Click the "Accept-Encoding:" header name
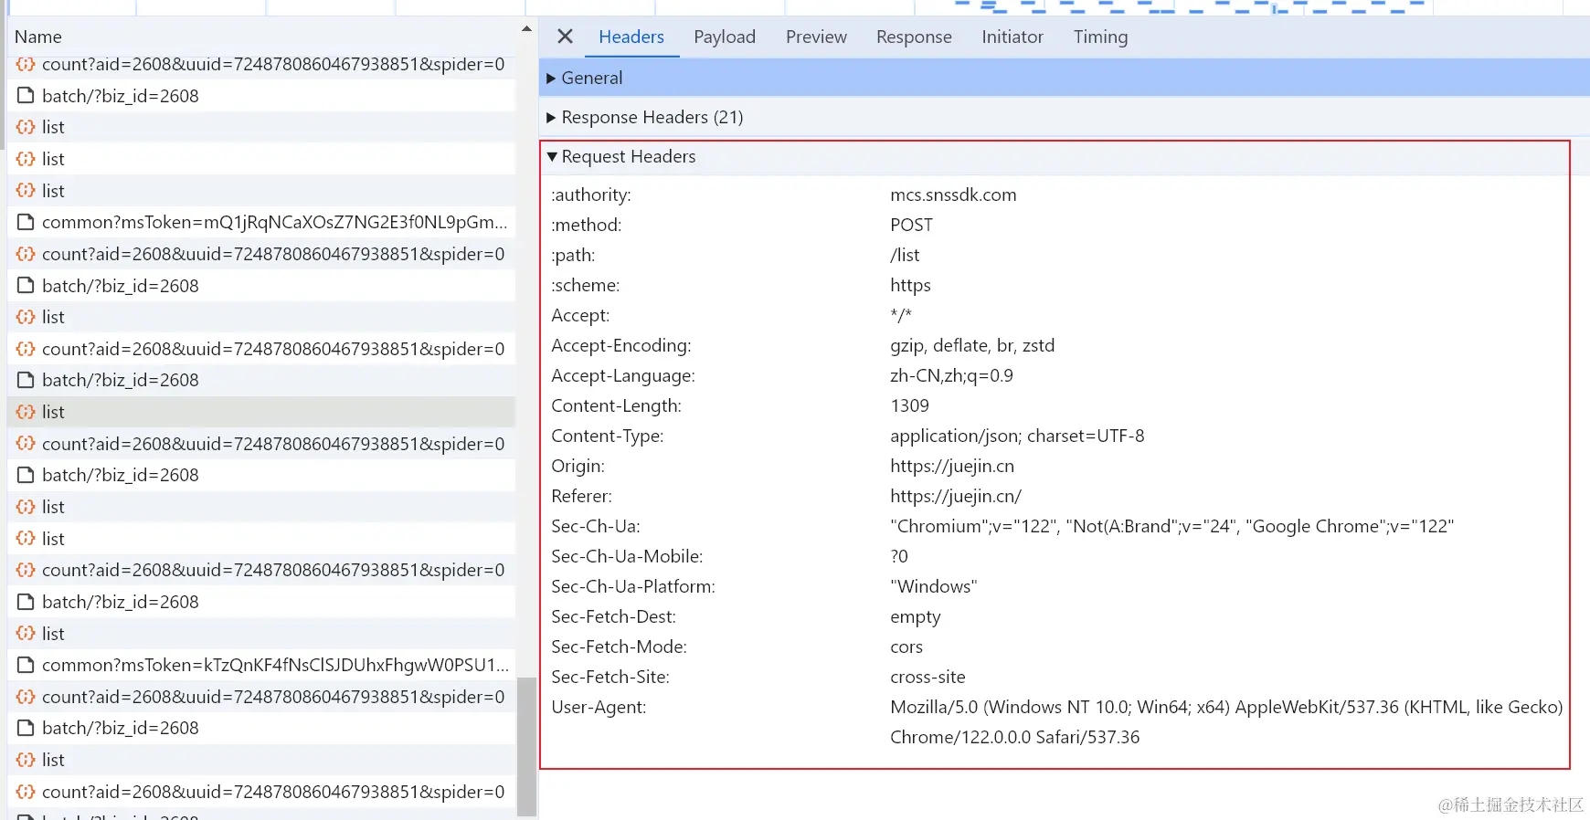1590x820 pixels. [x=621, y=345]
